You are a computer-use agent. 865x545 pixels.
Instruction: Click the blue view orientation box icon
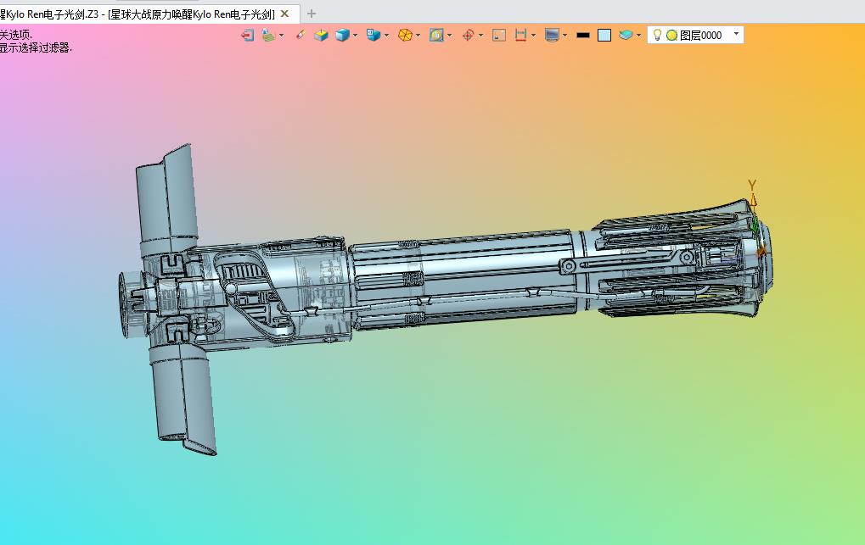coord(374,36)
